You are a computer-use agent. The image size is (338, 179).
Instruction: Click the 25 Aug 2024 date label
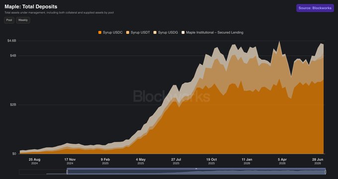coord(34,161)
